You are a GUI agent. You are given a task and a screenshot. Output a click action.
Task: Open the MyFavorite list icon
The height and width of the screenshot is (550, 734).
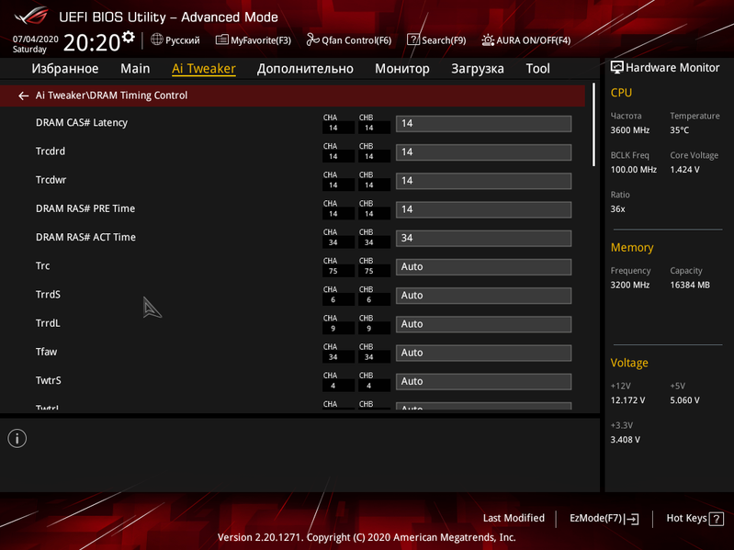click(222, 39)
